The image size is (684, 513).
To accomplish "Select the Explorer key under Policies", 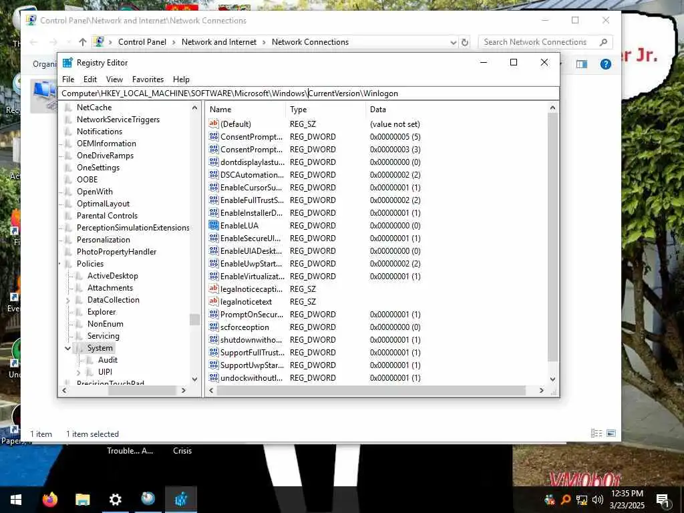I will click(102, 312).
